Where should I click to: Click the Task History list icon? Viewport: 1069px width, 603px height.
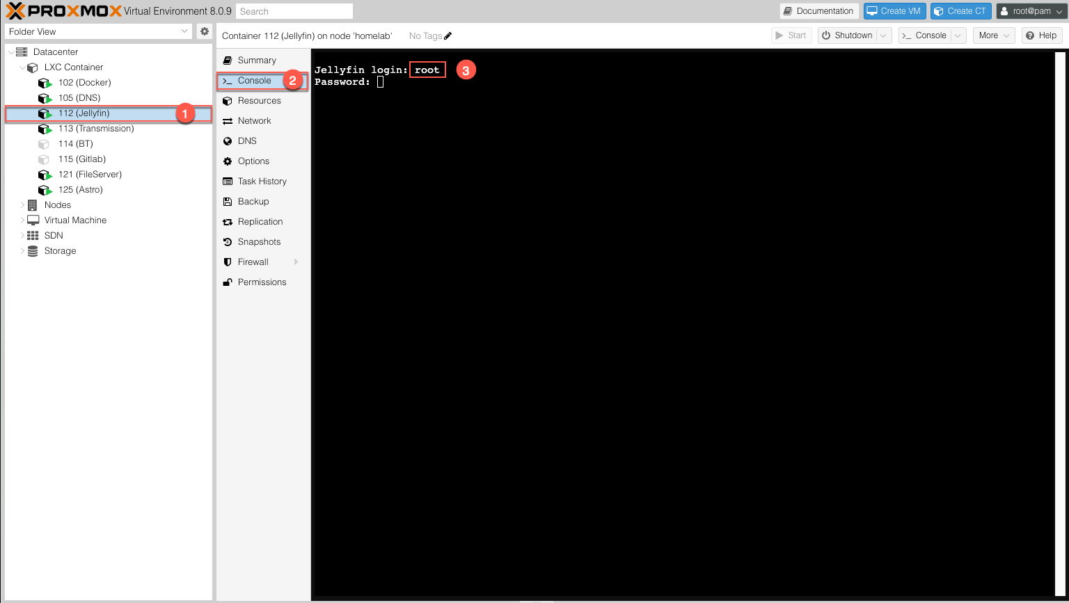point(227,181)
